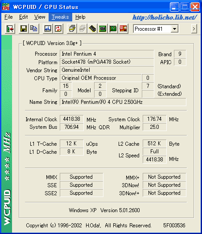The image size is (202, 234).
Task: Click the L1 D-Cache value 8 K
Action: 72,152
